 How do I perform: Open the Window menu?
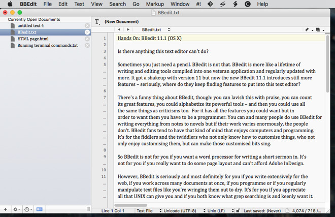pos(180,4)
